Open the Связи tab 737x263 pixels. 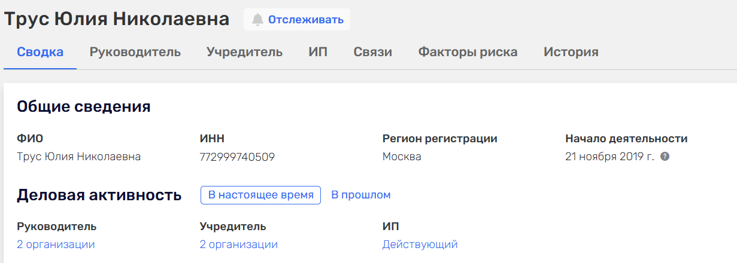tap(372, 52)
